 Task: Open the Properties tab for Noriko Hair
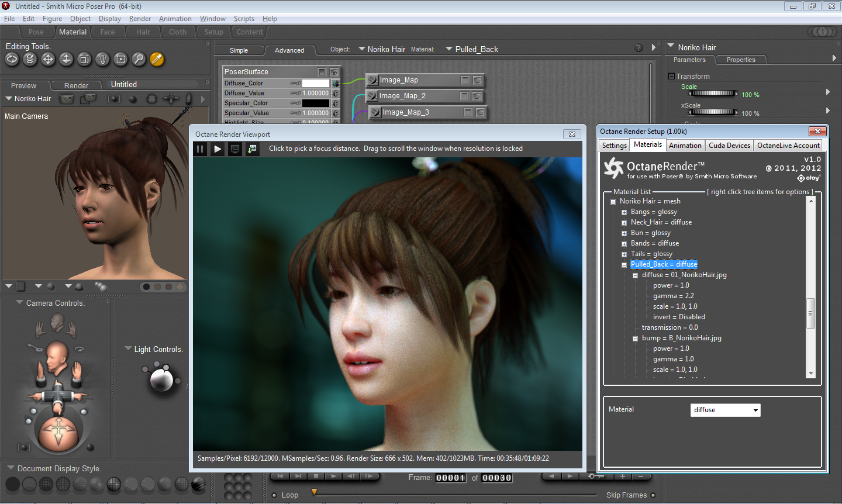coord(741,60)
